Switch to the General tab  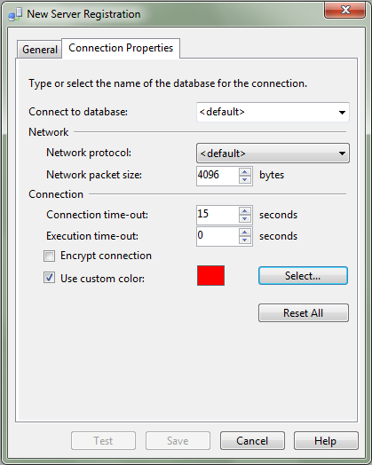point(39,49)
